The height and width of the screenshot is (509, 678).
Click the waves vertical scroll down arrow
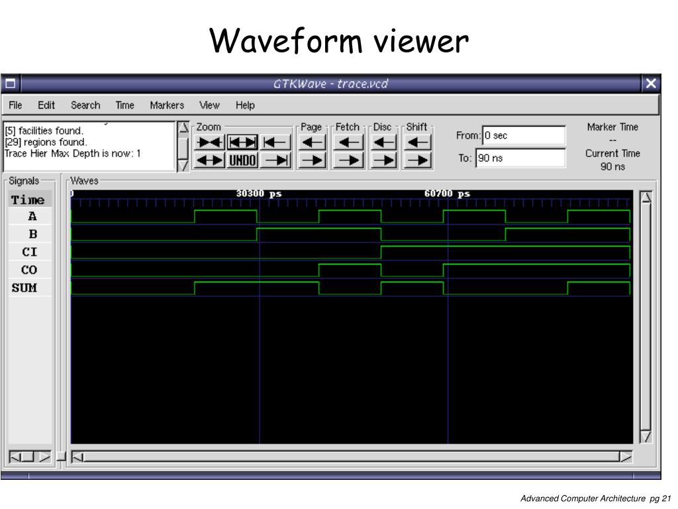[646, 436]
